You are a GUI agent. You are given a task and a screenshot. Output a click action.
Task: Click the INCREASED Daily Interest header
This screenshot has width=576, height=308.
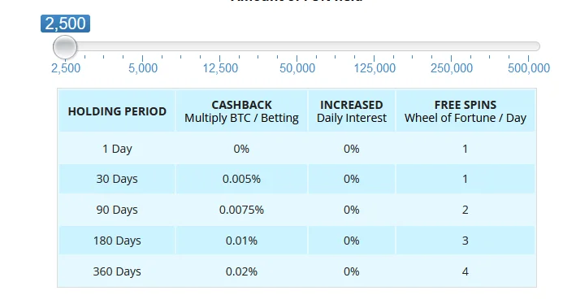352,111
